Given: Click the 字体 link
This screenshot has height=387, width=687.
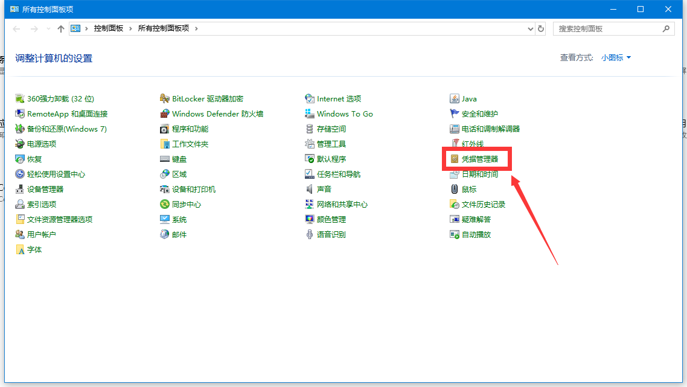Looking at the screenshot, I should coord(34,250).
